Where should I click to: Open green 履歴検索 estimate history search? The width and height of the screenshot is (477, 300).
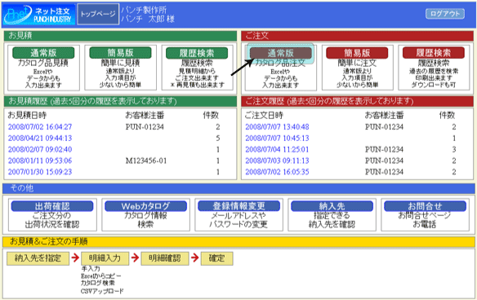[x=197, y=53]
